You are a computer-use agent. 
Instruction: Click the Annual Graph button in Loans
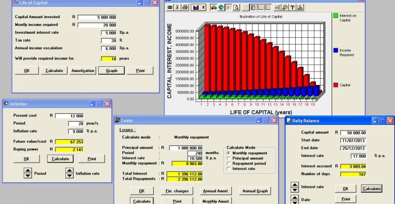click(x=255, y=191)
